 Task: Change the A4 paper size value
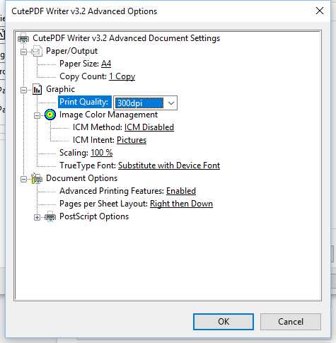106,64
